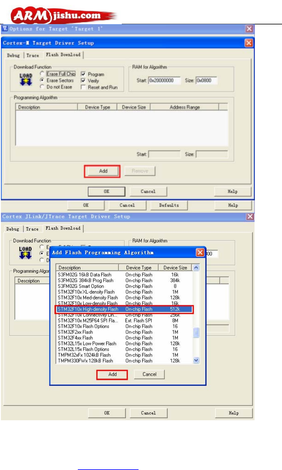This screenshot has height=470, width=282.
Task: Select TMPM330FWx 128kB Flash row
Action: click(x=125, y=361)
